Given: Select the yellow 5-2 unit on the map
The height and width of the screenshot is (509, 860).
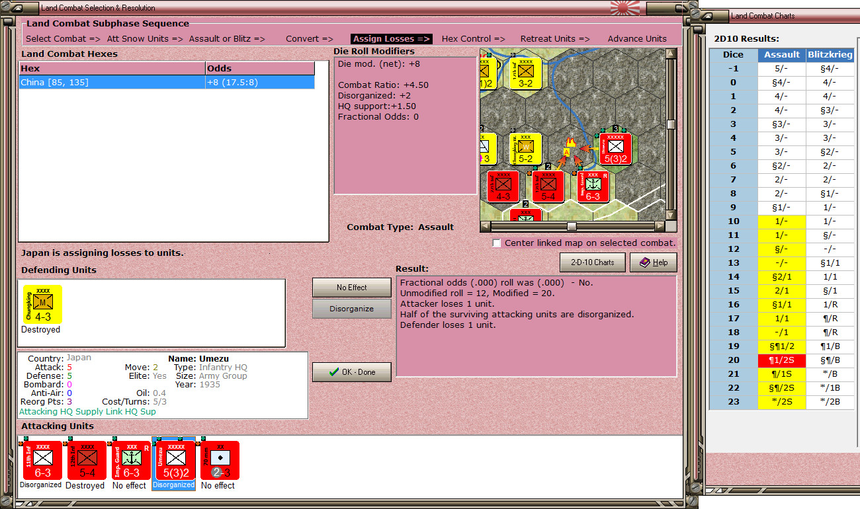Looking at the screenshot, I should click(526, 149).
